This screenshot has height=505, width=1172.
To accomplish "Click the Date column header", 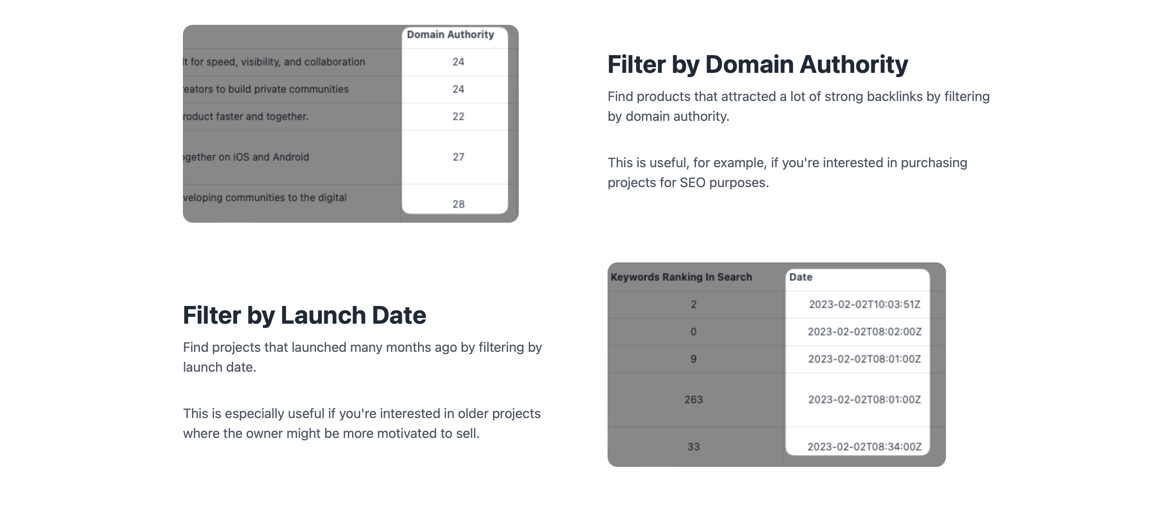I will click(800, 277).
